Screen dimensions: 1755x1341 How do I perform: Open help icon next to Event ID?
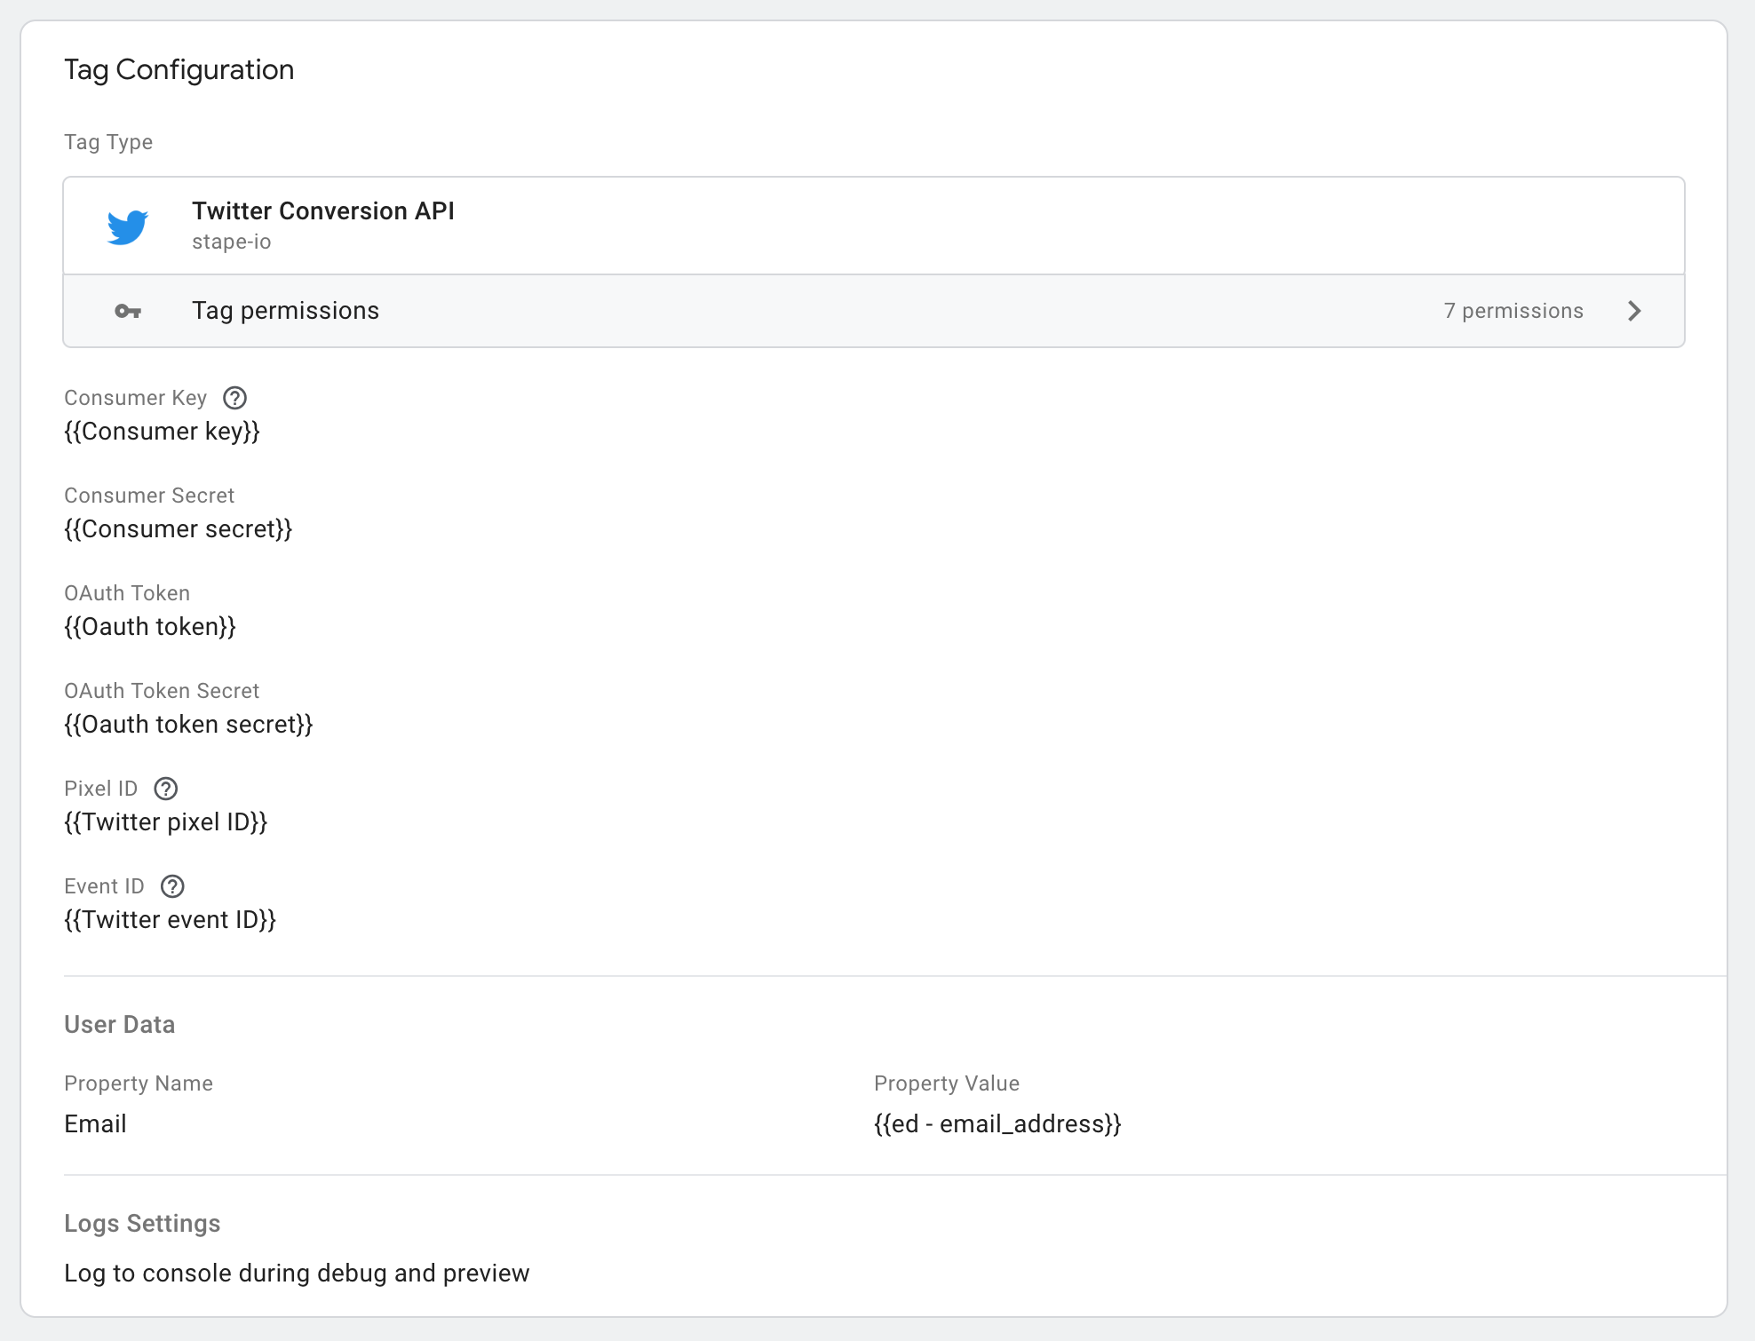pos(172,886)
